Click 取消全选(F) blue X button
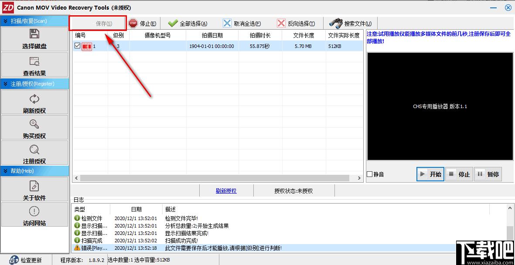Image resolution: width=515 pixels, height=265 pixels. click(242, 23)
